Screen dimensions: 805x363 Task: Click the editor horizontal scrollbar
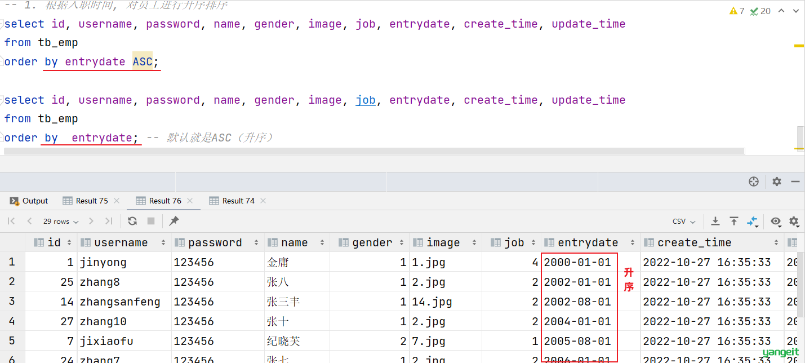tap(374, 151)
